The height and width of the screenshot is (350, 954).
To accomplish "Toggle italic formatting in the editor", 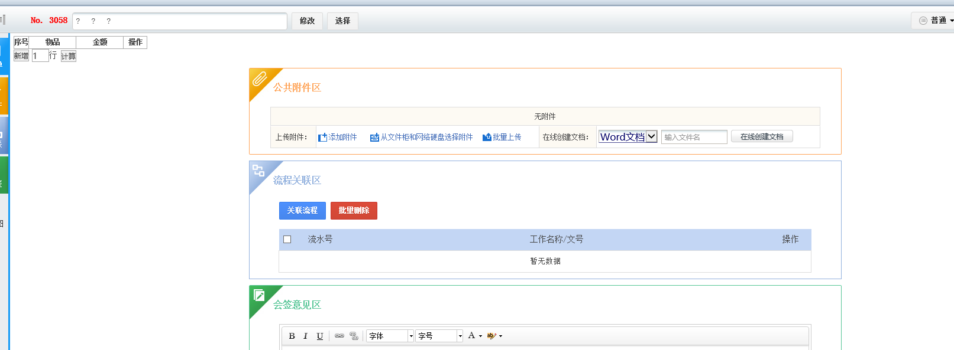I will pyautogui.click(x=305, y=336).
